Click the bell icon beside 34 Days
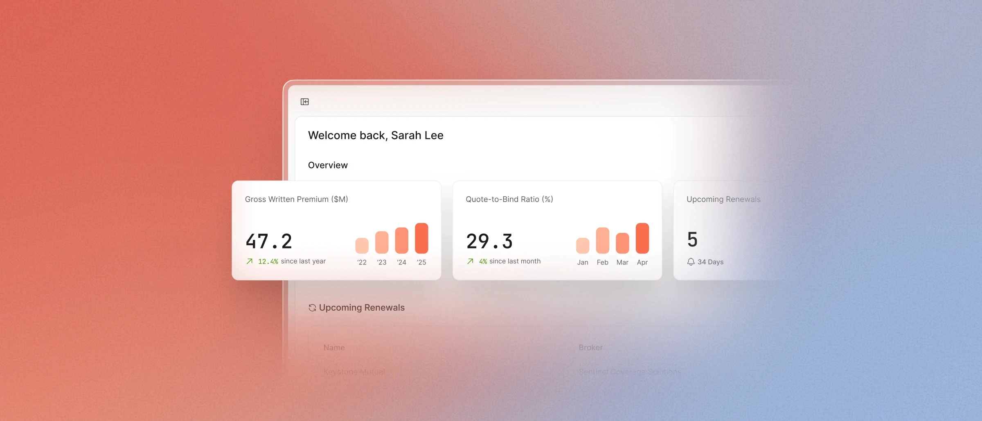This screenshot has width=982, height=421. [x=690, y=262]
